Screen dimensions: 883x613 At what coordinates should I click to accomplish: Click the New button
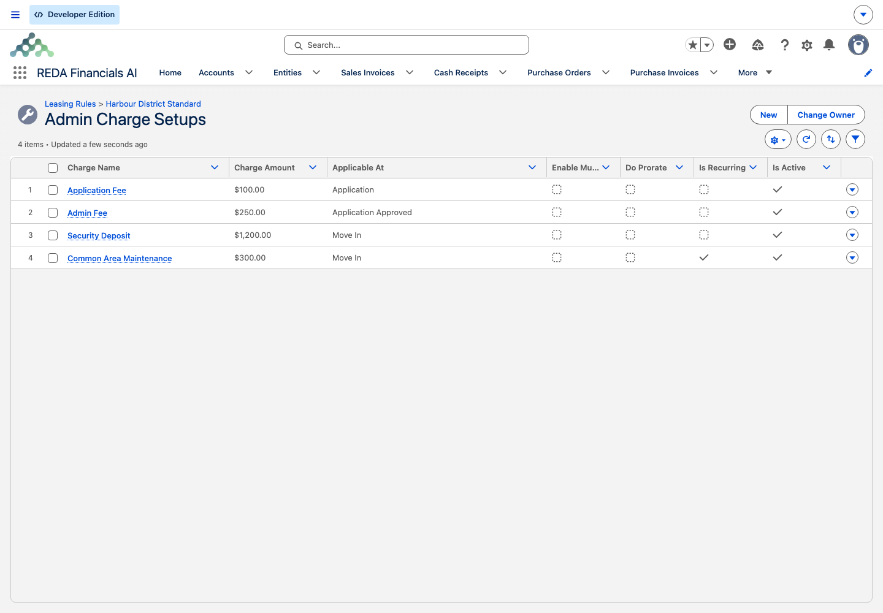click(x=769, y=115)
